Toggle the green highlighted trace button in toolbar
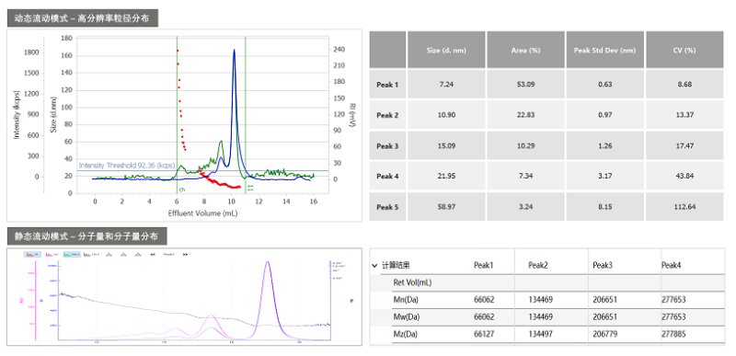736x356 pixels. (72, 254)
